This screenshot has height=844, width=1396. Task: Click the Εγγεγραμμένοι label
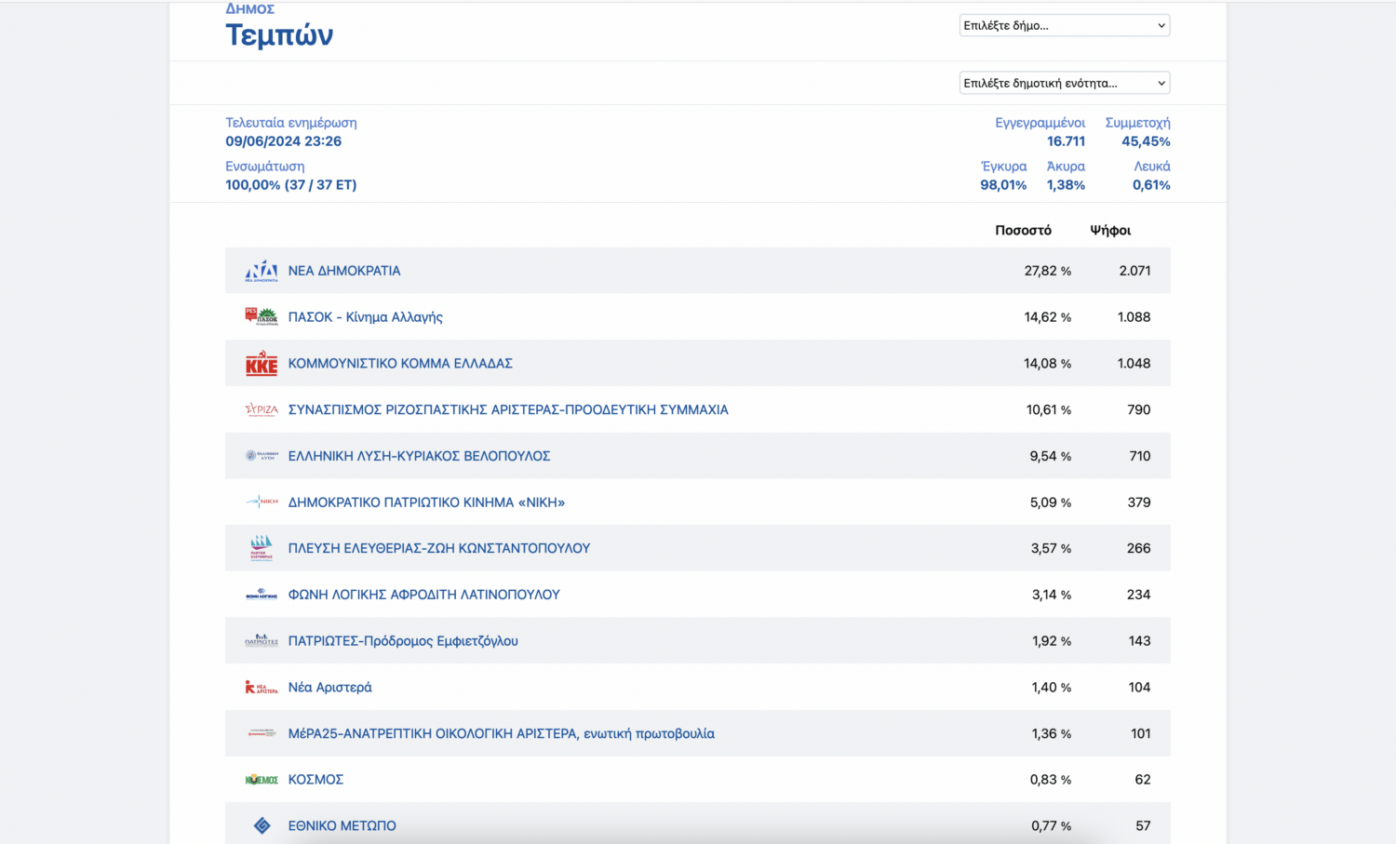[x=1040, y=123]
